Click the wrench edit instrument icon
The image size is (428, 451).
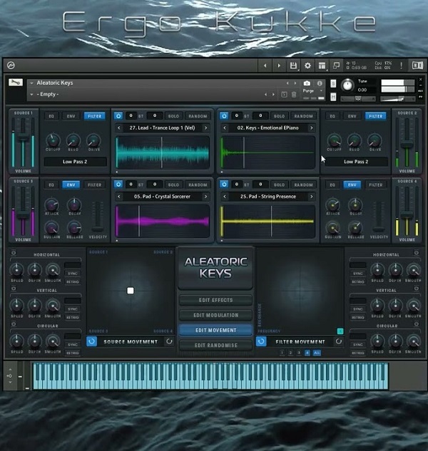point(16,83)
